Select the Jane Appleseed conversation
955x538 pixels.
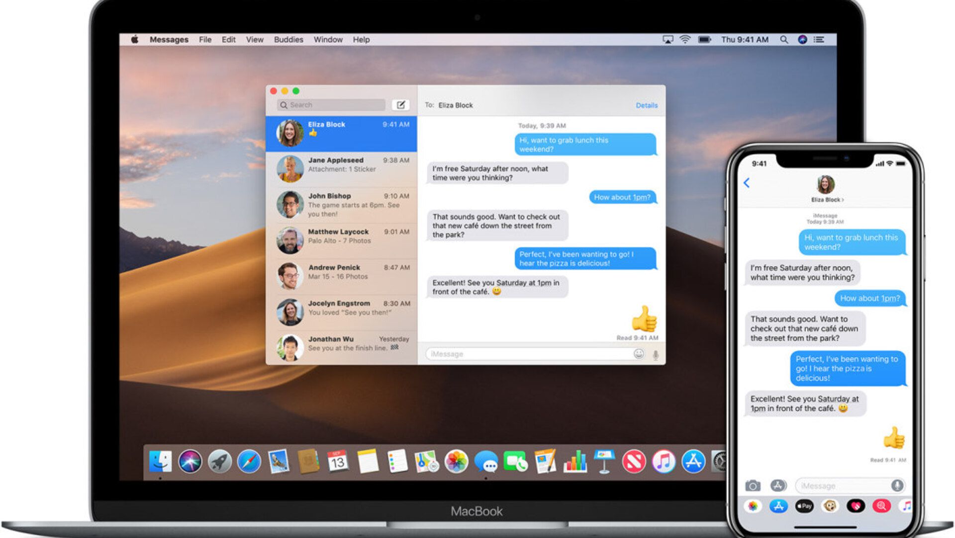341,169
